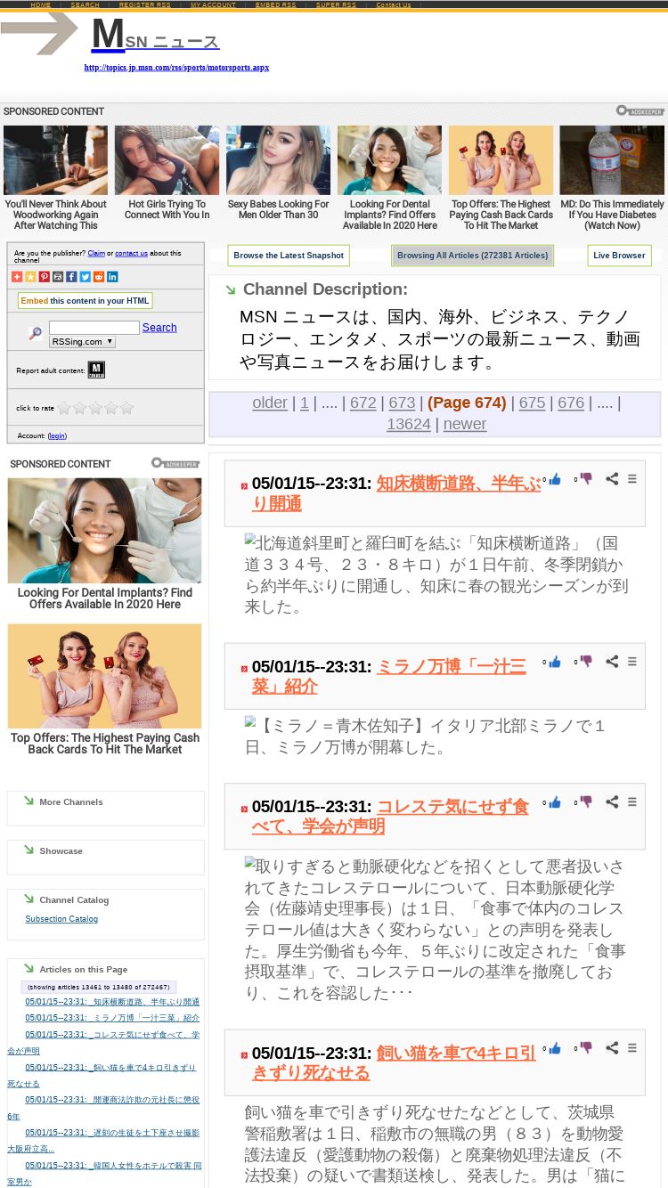Open diabetes MD sponsored ad thumbnail
Viewport: 668px width, 1188px height.
tap(612, 160)
